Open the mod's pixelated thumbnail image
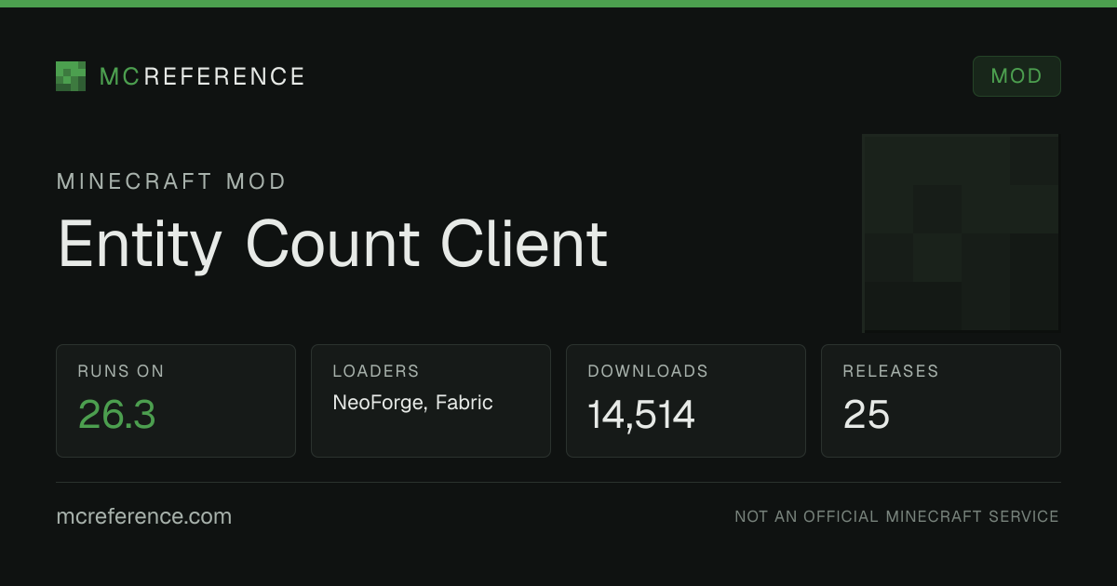This screenshot has width=1117, height=586. tap(961, 233)
